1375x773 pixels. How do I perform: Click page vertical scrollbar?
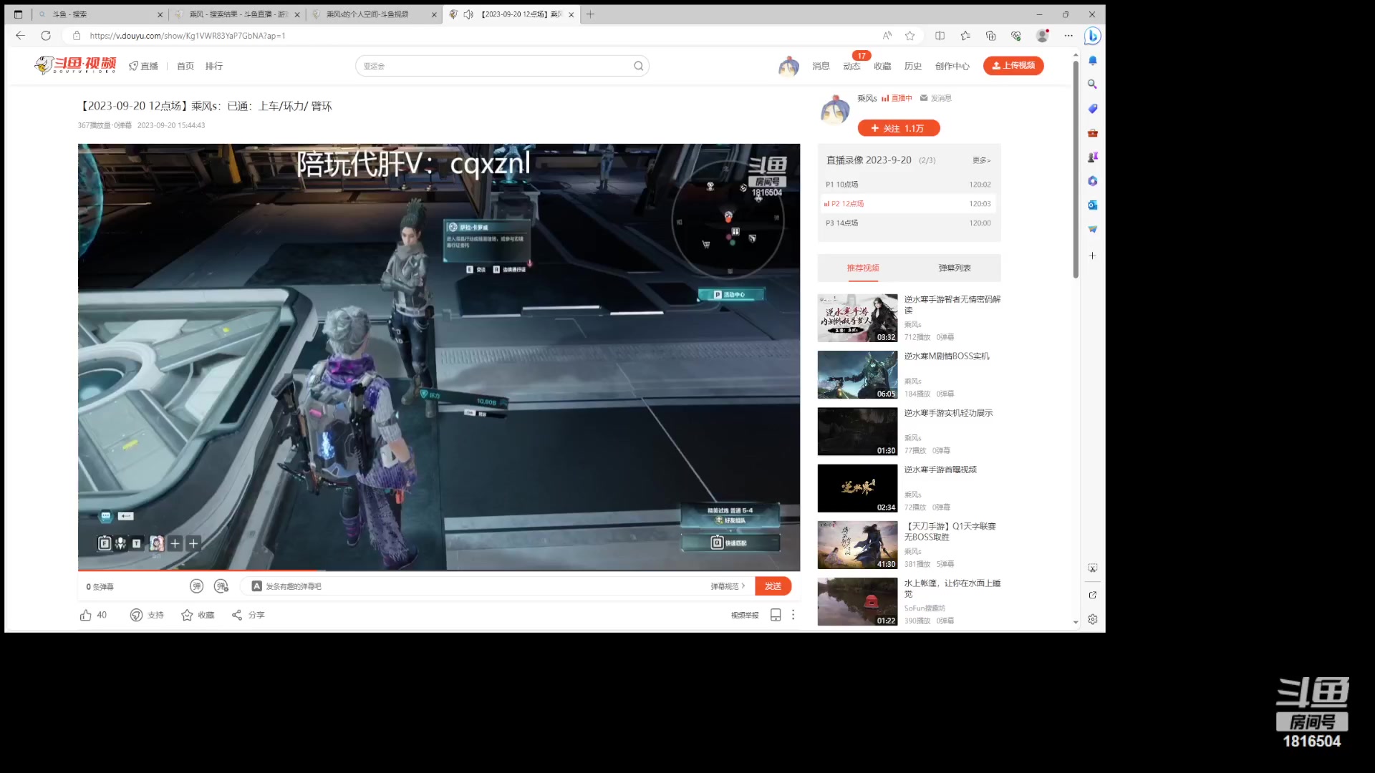point(1076,169)
